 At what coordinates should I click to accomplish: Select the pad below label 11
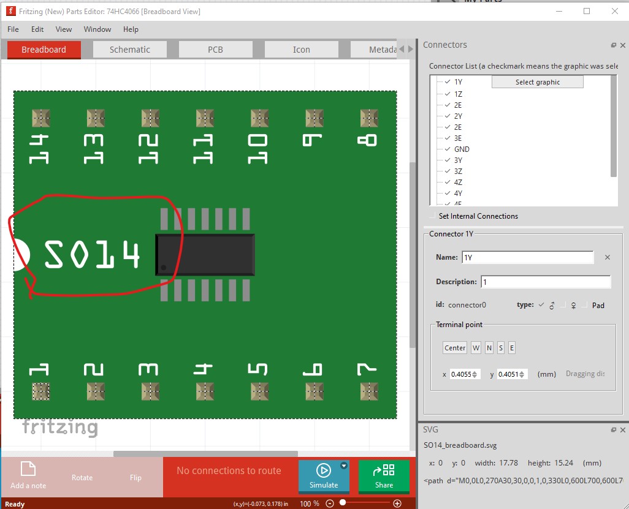pyautogui.click(x=205, y=118)
